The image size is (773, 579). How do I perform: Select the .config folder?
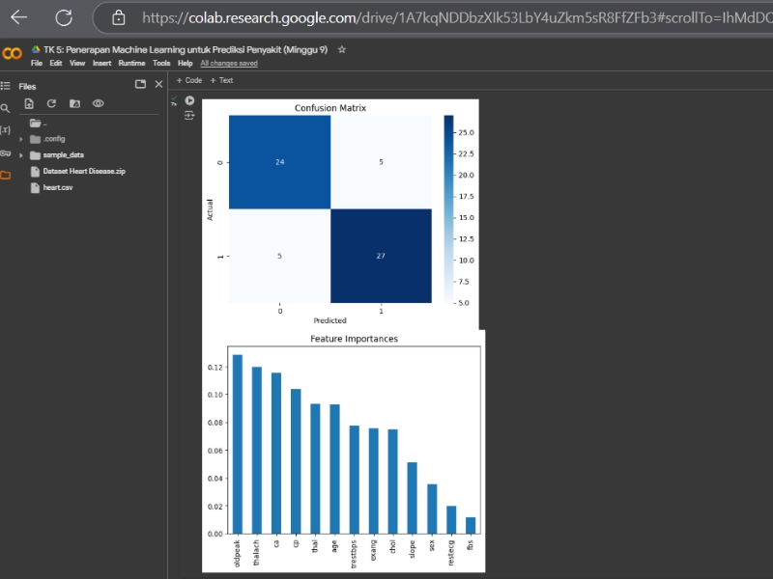pos(47,139)
